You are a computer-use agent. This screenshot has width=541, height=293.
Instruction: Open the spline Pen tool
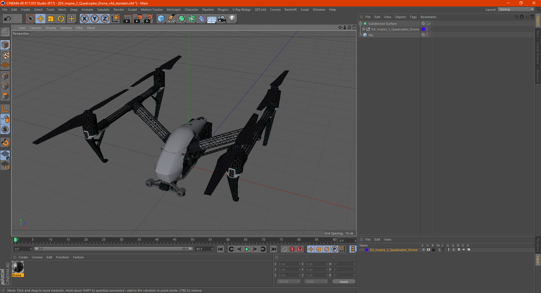coord(171,19)
